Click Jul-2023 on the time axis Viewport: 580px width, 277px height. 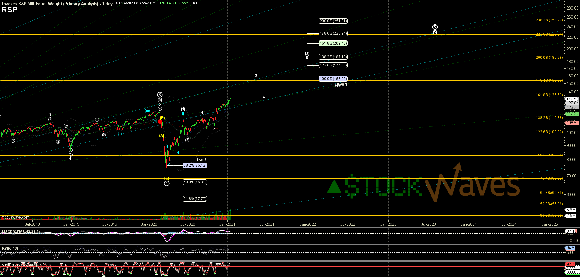point(428,224)
